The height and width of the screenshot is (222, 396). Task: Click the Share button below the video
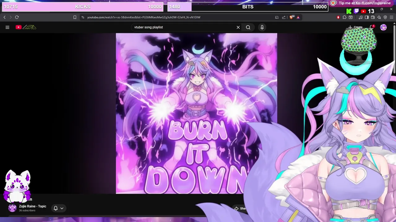(240, 208)
